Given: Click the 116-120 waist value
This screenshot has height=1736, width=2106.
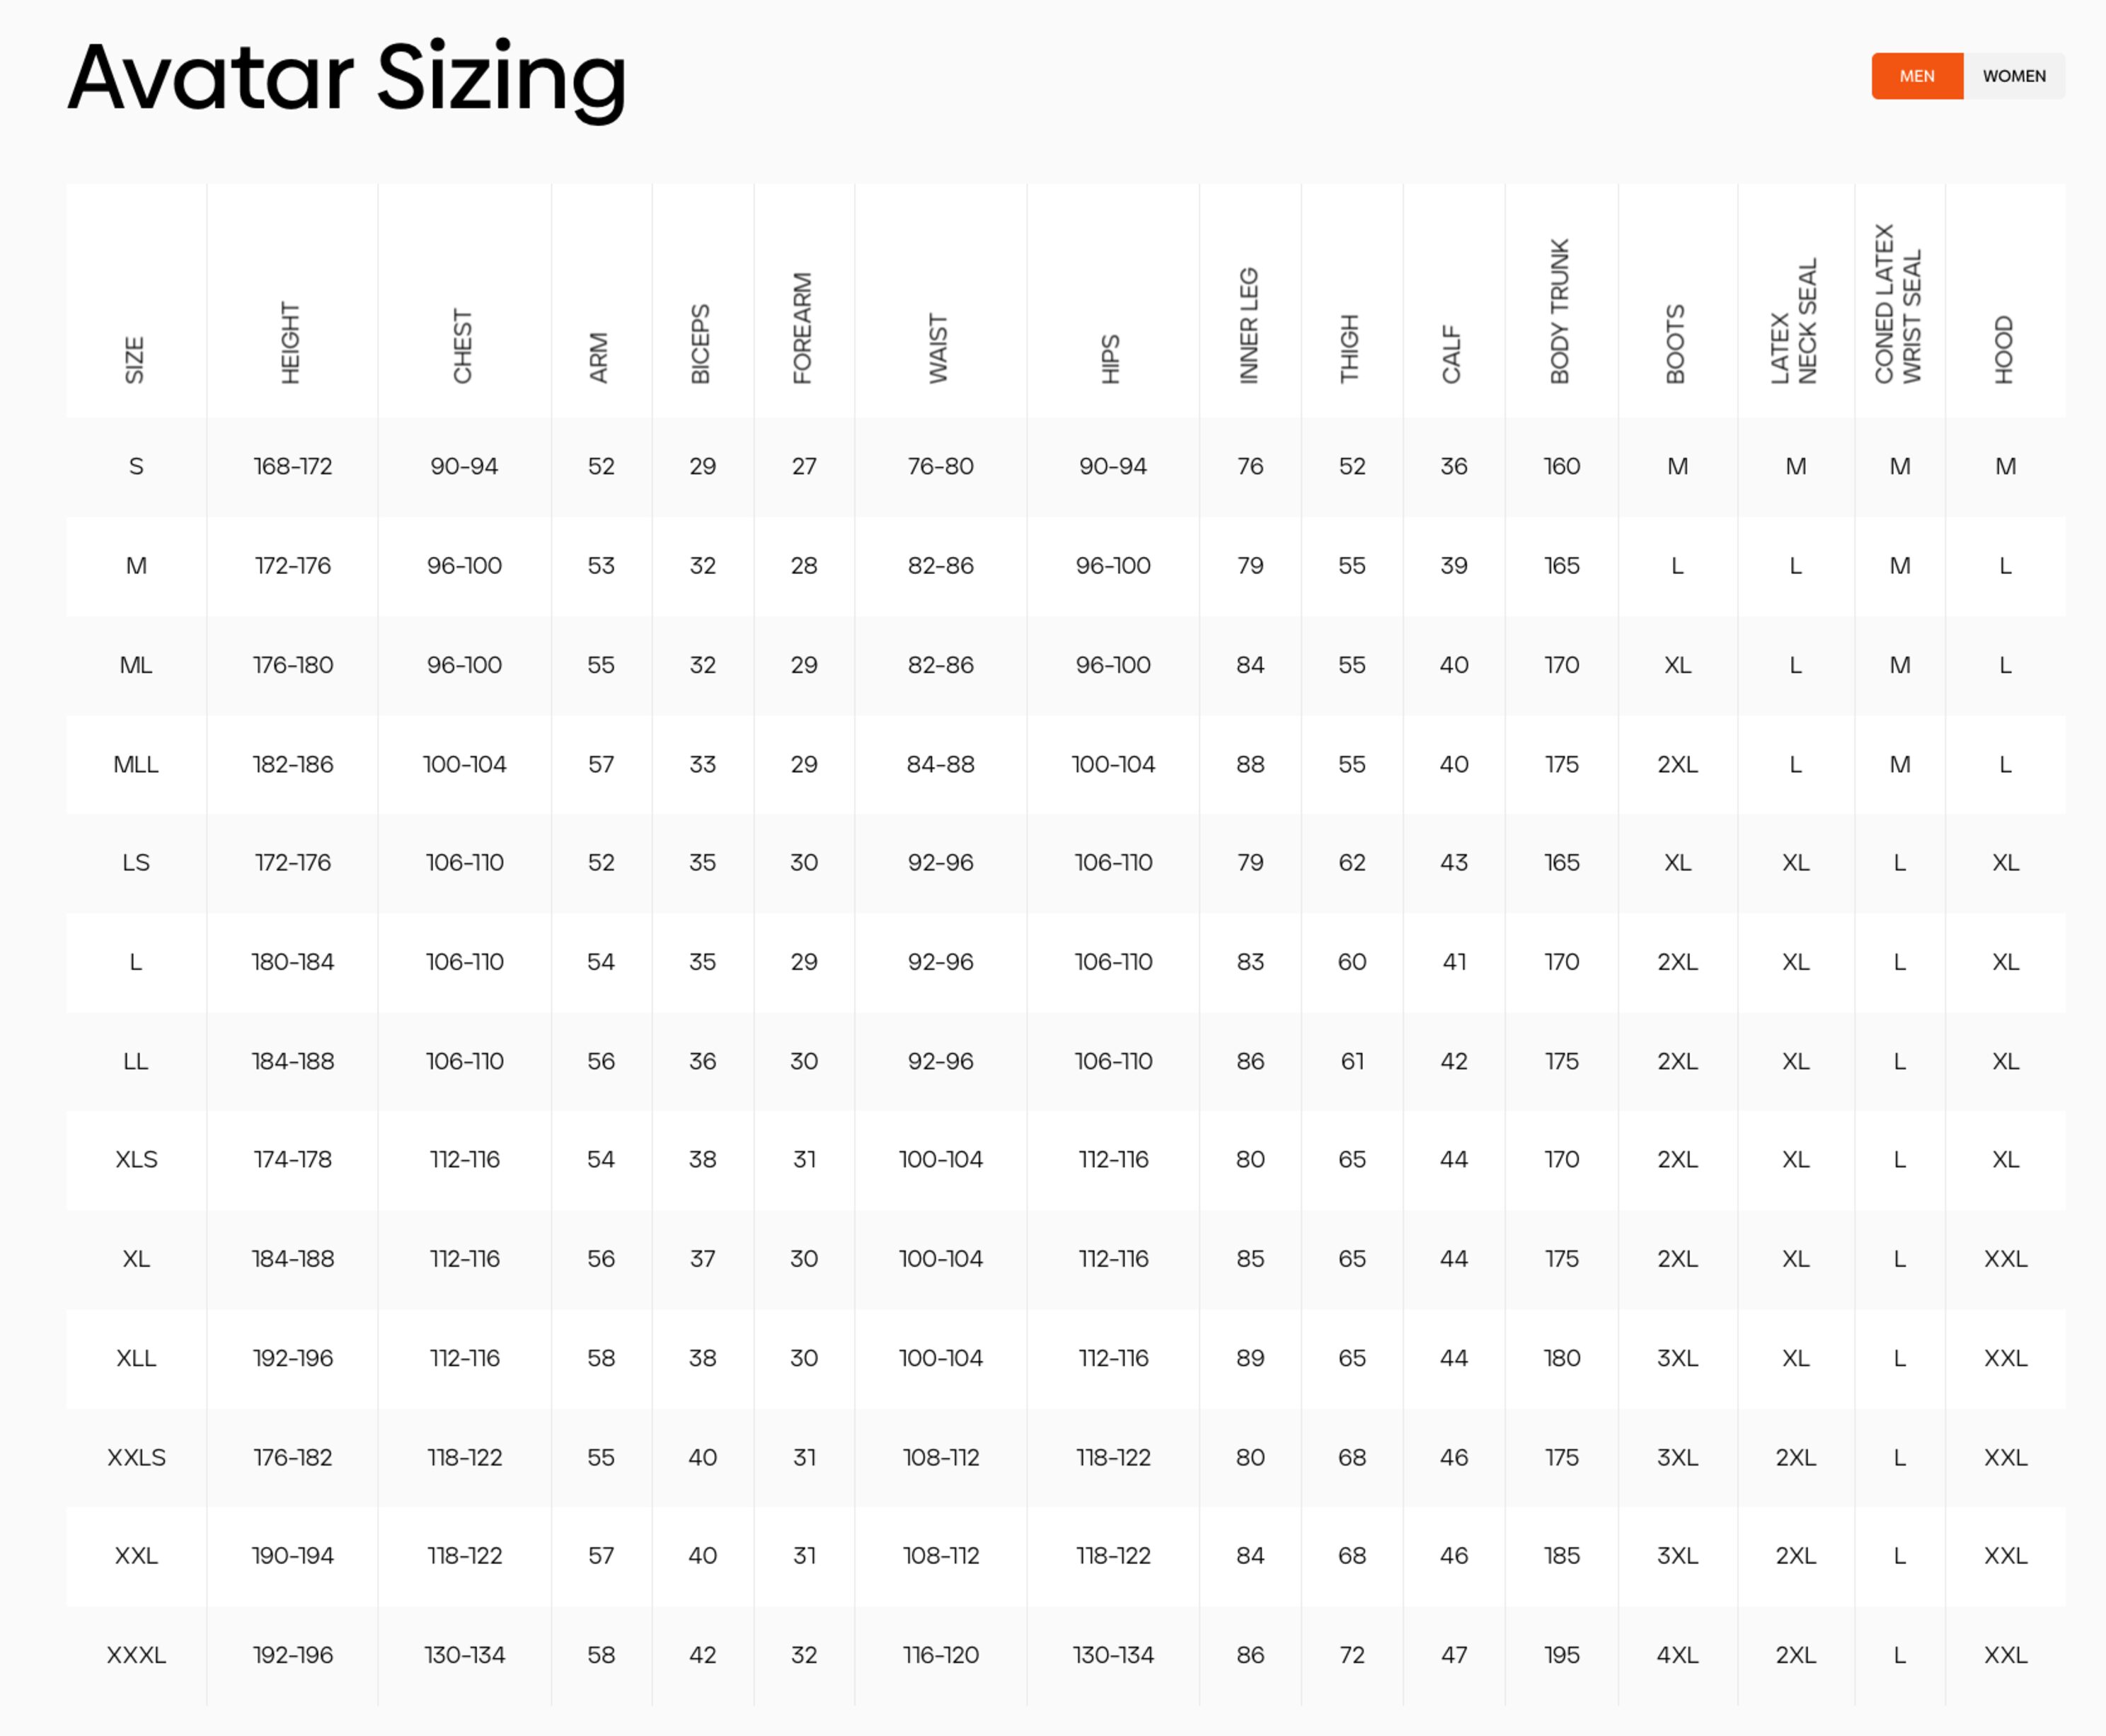Looking at the screenshot, I should [940, 1655].
